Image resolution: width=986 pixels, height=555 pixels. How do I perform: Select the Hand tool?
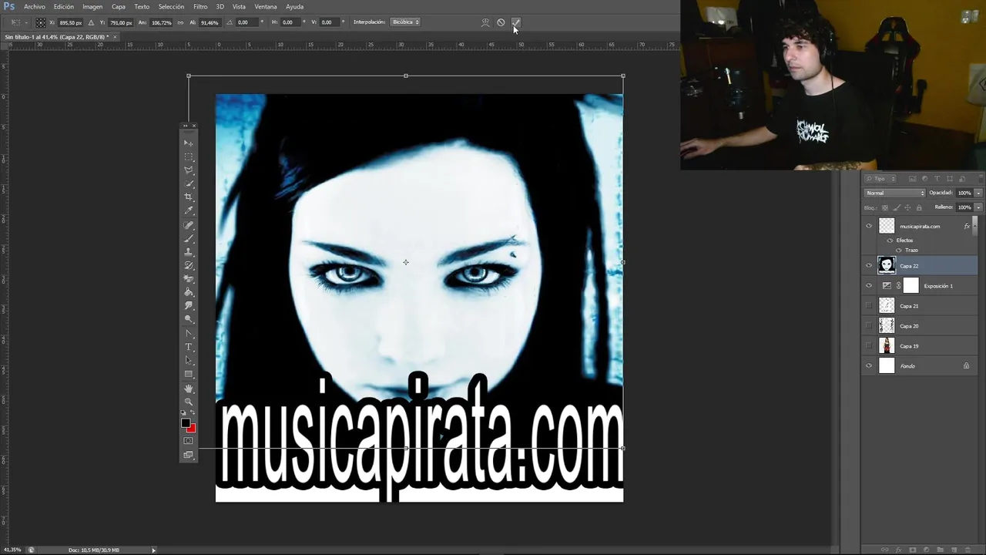click(x=189, y=389)
